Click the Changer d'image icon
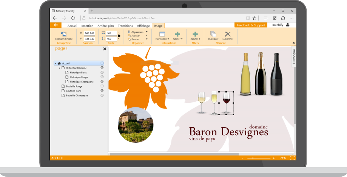This screenshot has height=177, width=347. (64, 34)
